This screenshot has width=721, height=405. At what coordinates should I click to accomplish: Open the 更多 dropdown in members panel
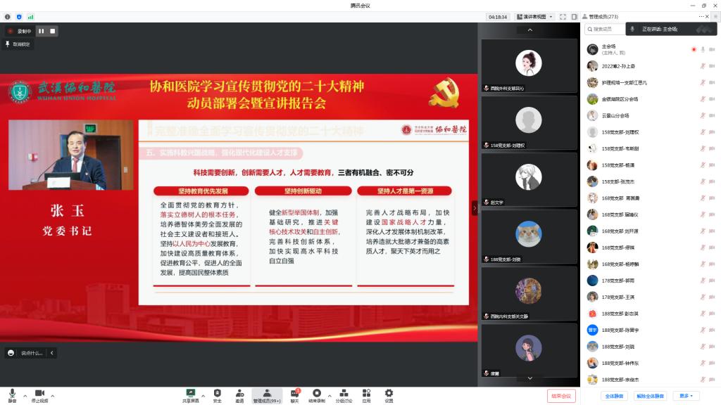(686, 396)
